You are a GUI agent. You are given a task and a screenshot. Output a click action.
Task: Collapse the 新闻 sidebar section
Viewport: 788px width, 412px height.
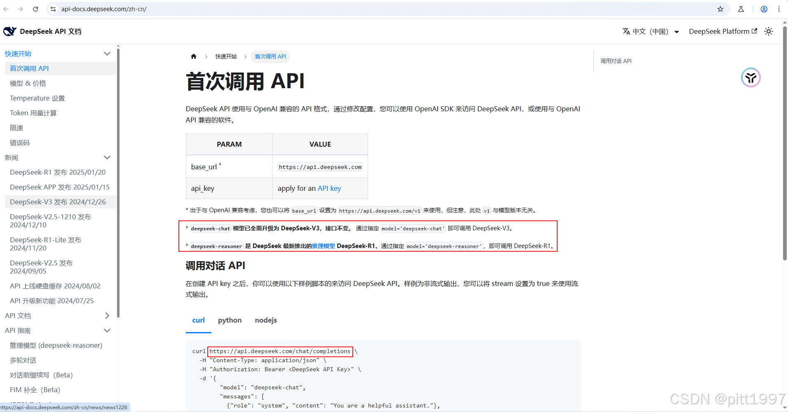pyautogui.click(x=107, y=157)
